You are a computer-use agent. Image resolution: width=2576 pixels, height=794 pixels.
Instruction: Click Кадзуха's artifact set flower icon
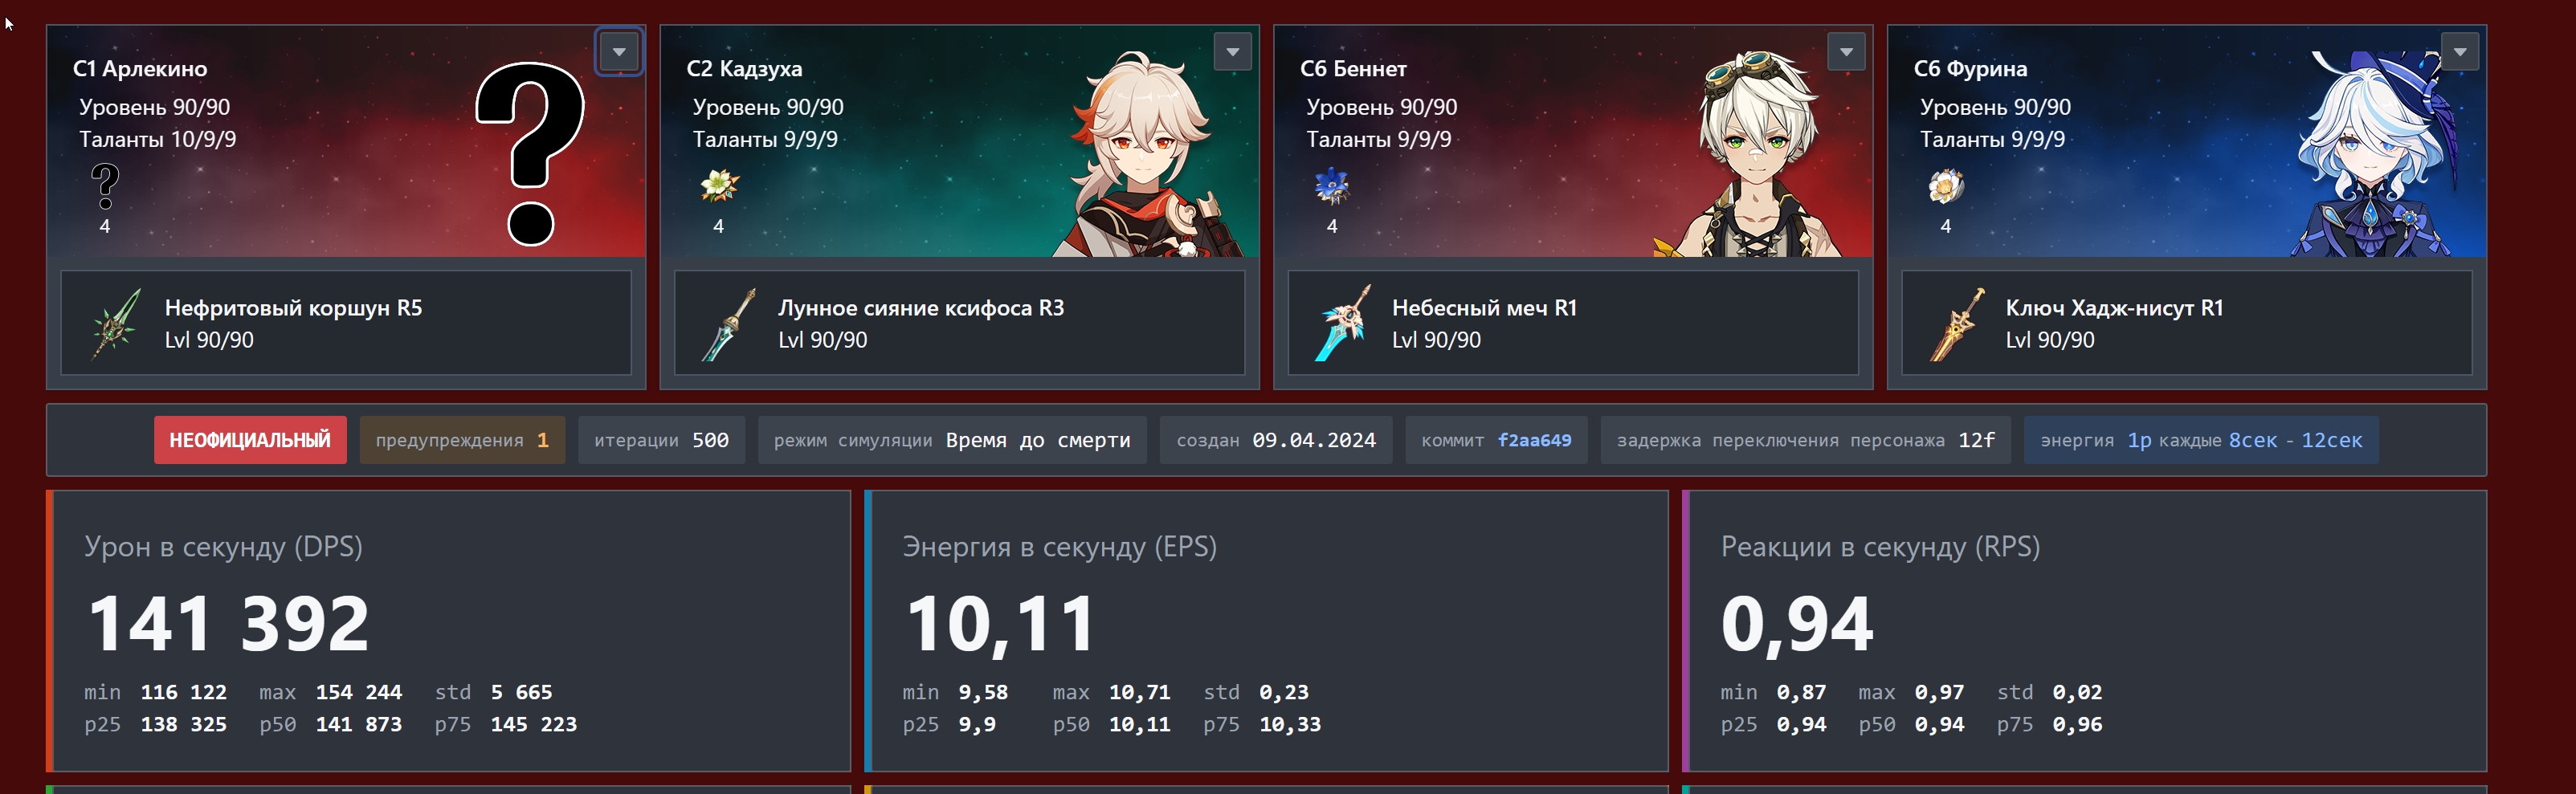point(719,186)
